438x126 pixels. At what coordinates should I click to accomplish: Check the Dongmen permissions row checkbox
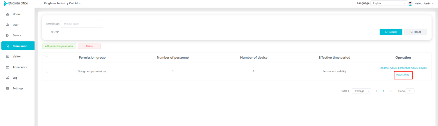[x=47, y=71]
